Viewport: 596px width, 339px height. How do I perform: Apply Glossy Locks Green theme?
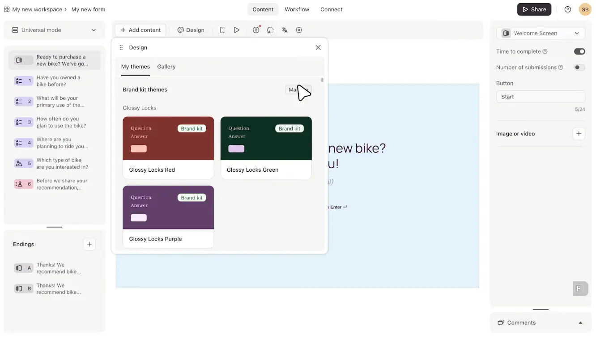pyautogui.click(x=266, y=148)
